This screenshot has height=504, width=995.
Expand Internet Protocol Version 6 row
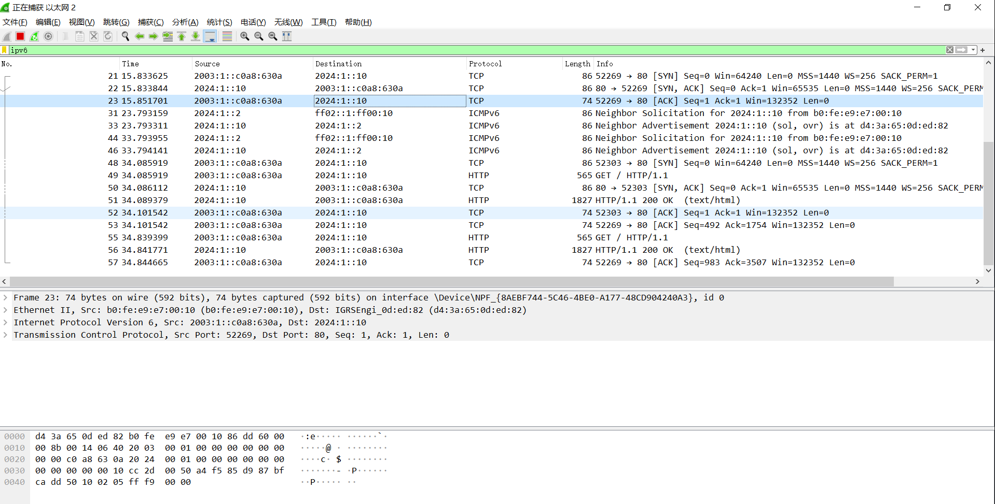click(5, 322)
